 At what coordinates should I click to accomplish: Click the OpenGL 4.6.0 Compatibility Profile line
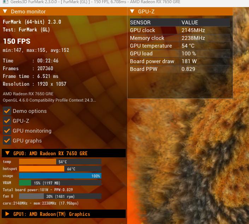click(x=49, y=100)
